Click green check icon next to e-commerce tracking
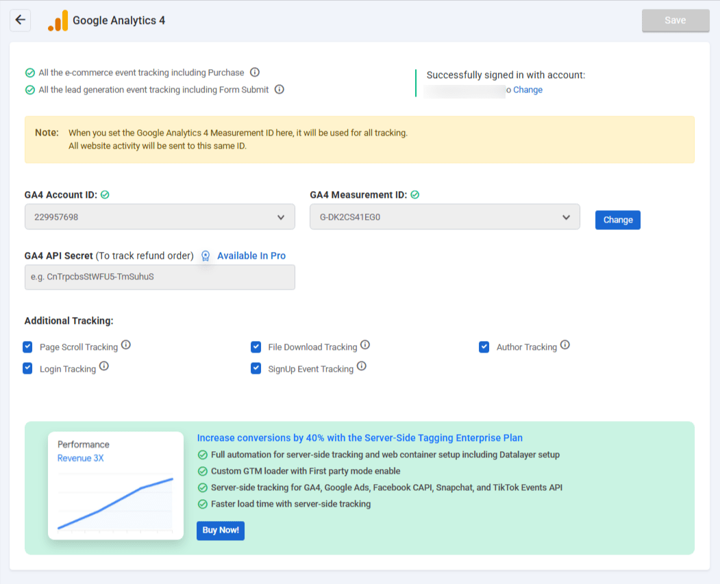Image resolution: width=720 pixels, height=584 pixels. [30, 73]
